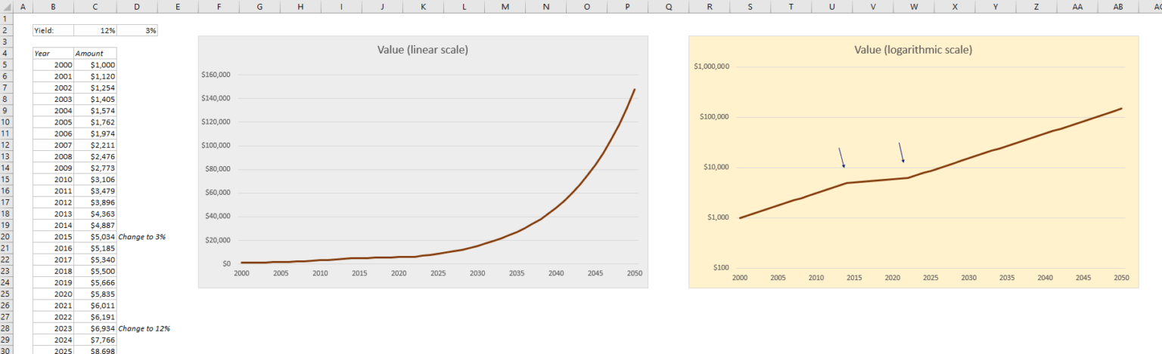Click the 2050 label on linear chart axis

click(x=634, y=273)
